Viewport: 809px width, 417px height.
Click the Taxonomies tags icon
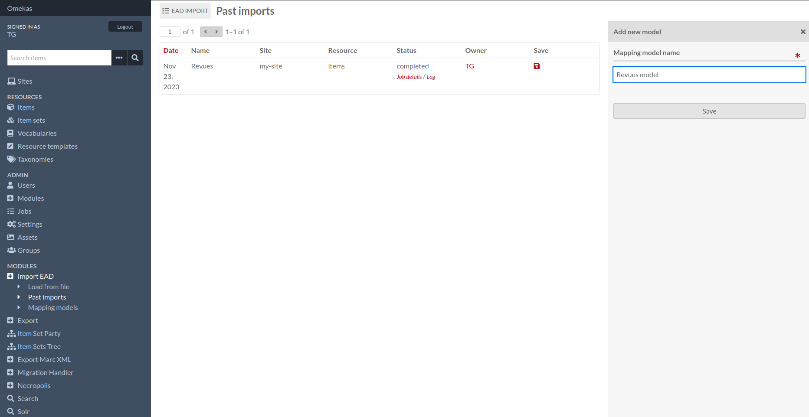11,159
